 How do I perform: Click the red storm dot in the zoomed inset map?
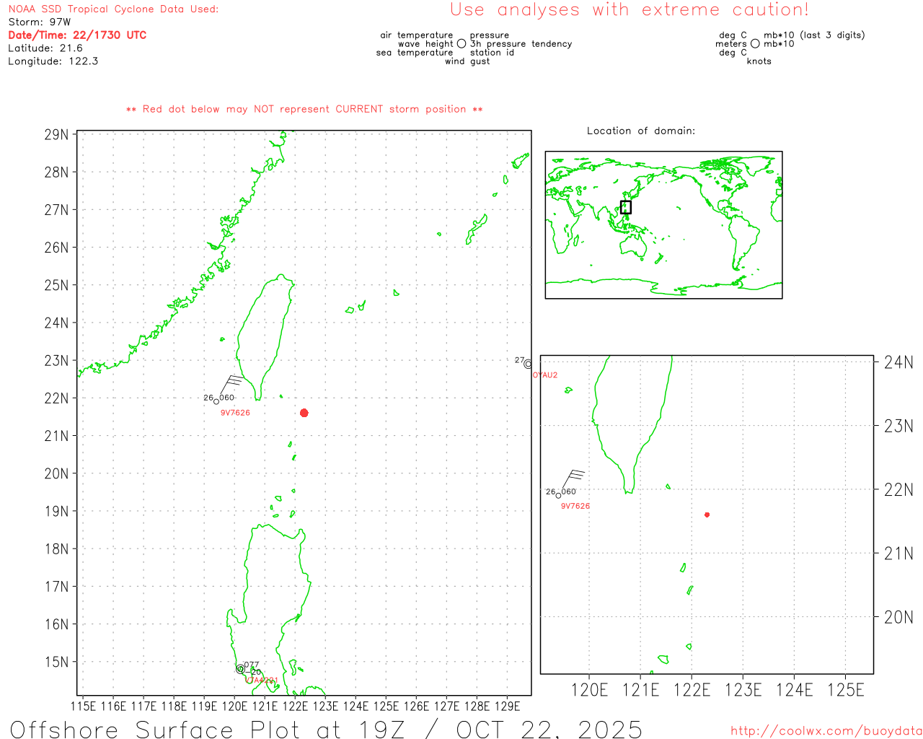tap(707, 515)
